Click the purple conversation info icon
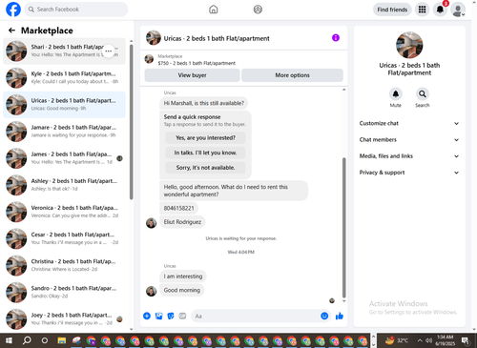The height and width of the screenshot is (348, 477). click(x=336, y=38)
